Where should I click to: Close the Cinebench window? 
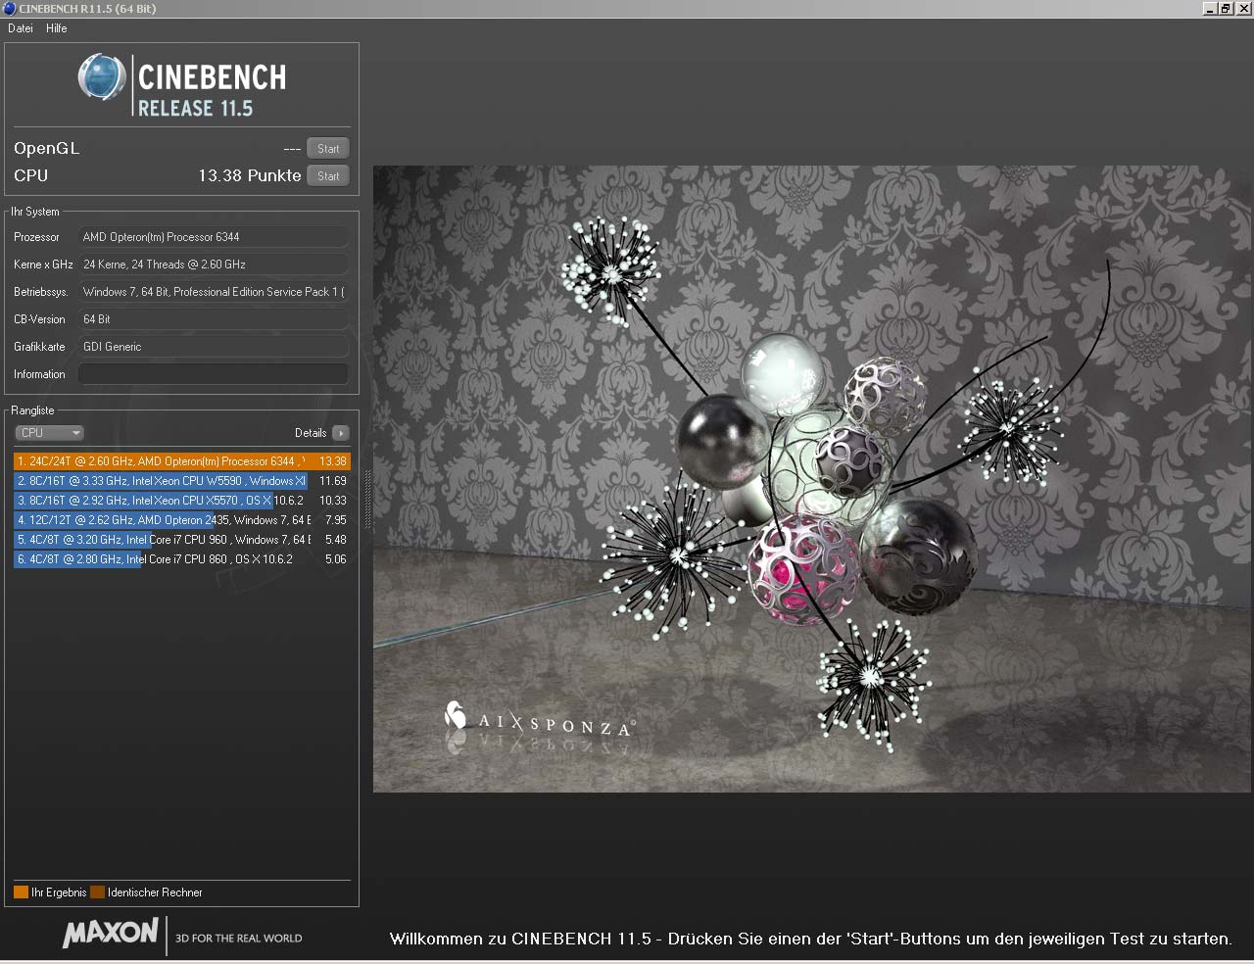(x=1243, y=9)
